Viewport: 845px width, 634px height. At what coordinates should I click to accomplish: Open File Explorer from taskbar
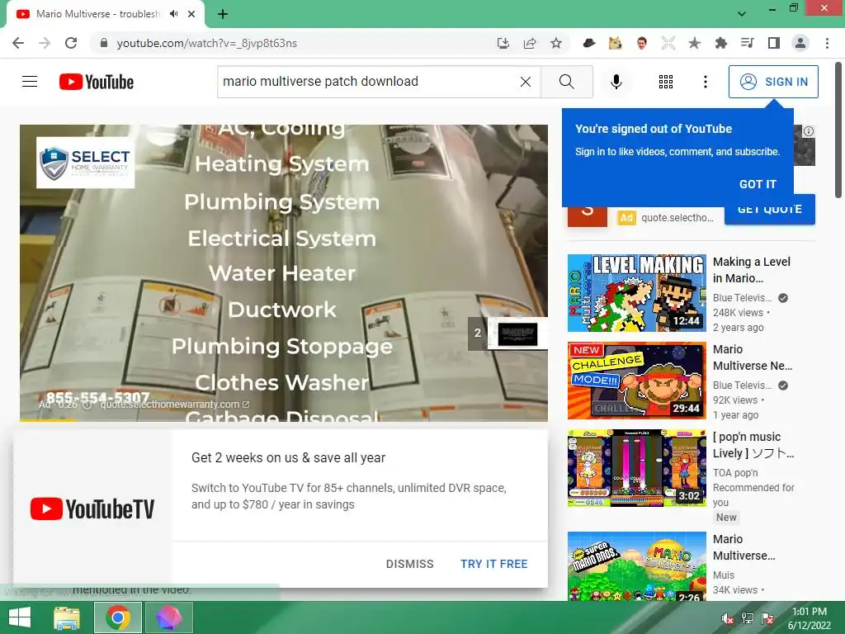[x=67, y=617]
